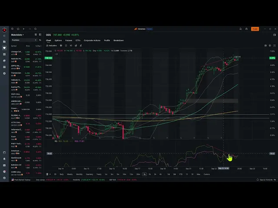Click the square layout icon in chart toolbar
Screen dimensions: 278x208
tap(66, 45)
